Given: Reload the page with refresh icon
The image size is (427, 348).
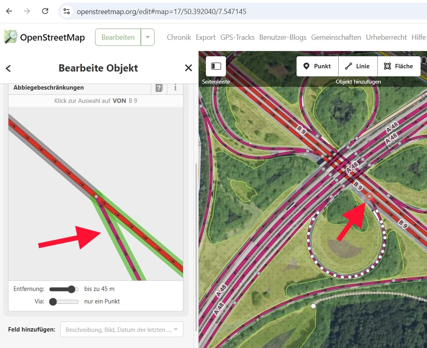Looking at the screenshot, I should pos(45,11).
